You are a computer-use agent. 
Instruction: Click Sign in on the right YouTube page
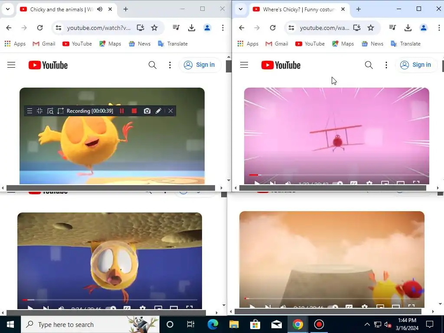pyautogui.click(x=416, y=65)
